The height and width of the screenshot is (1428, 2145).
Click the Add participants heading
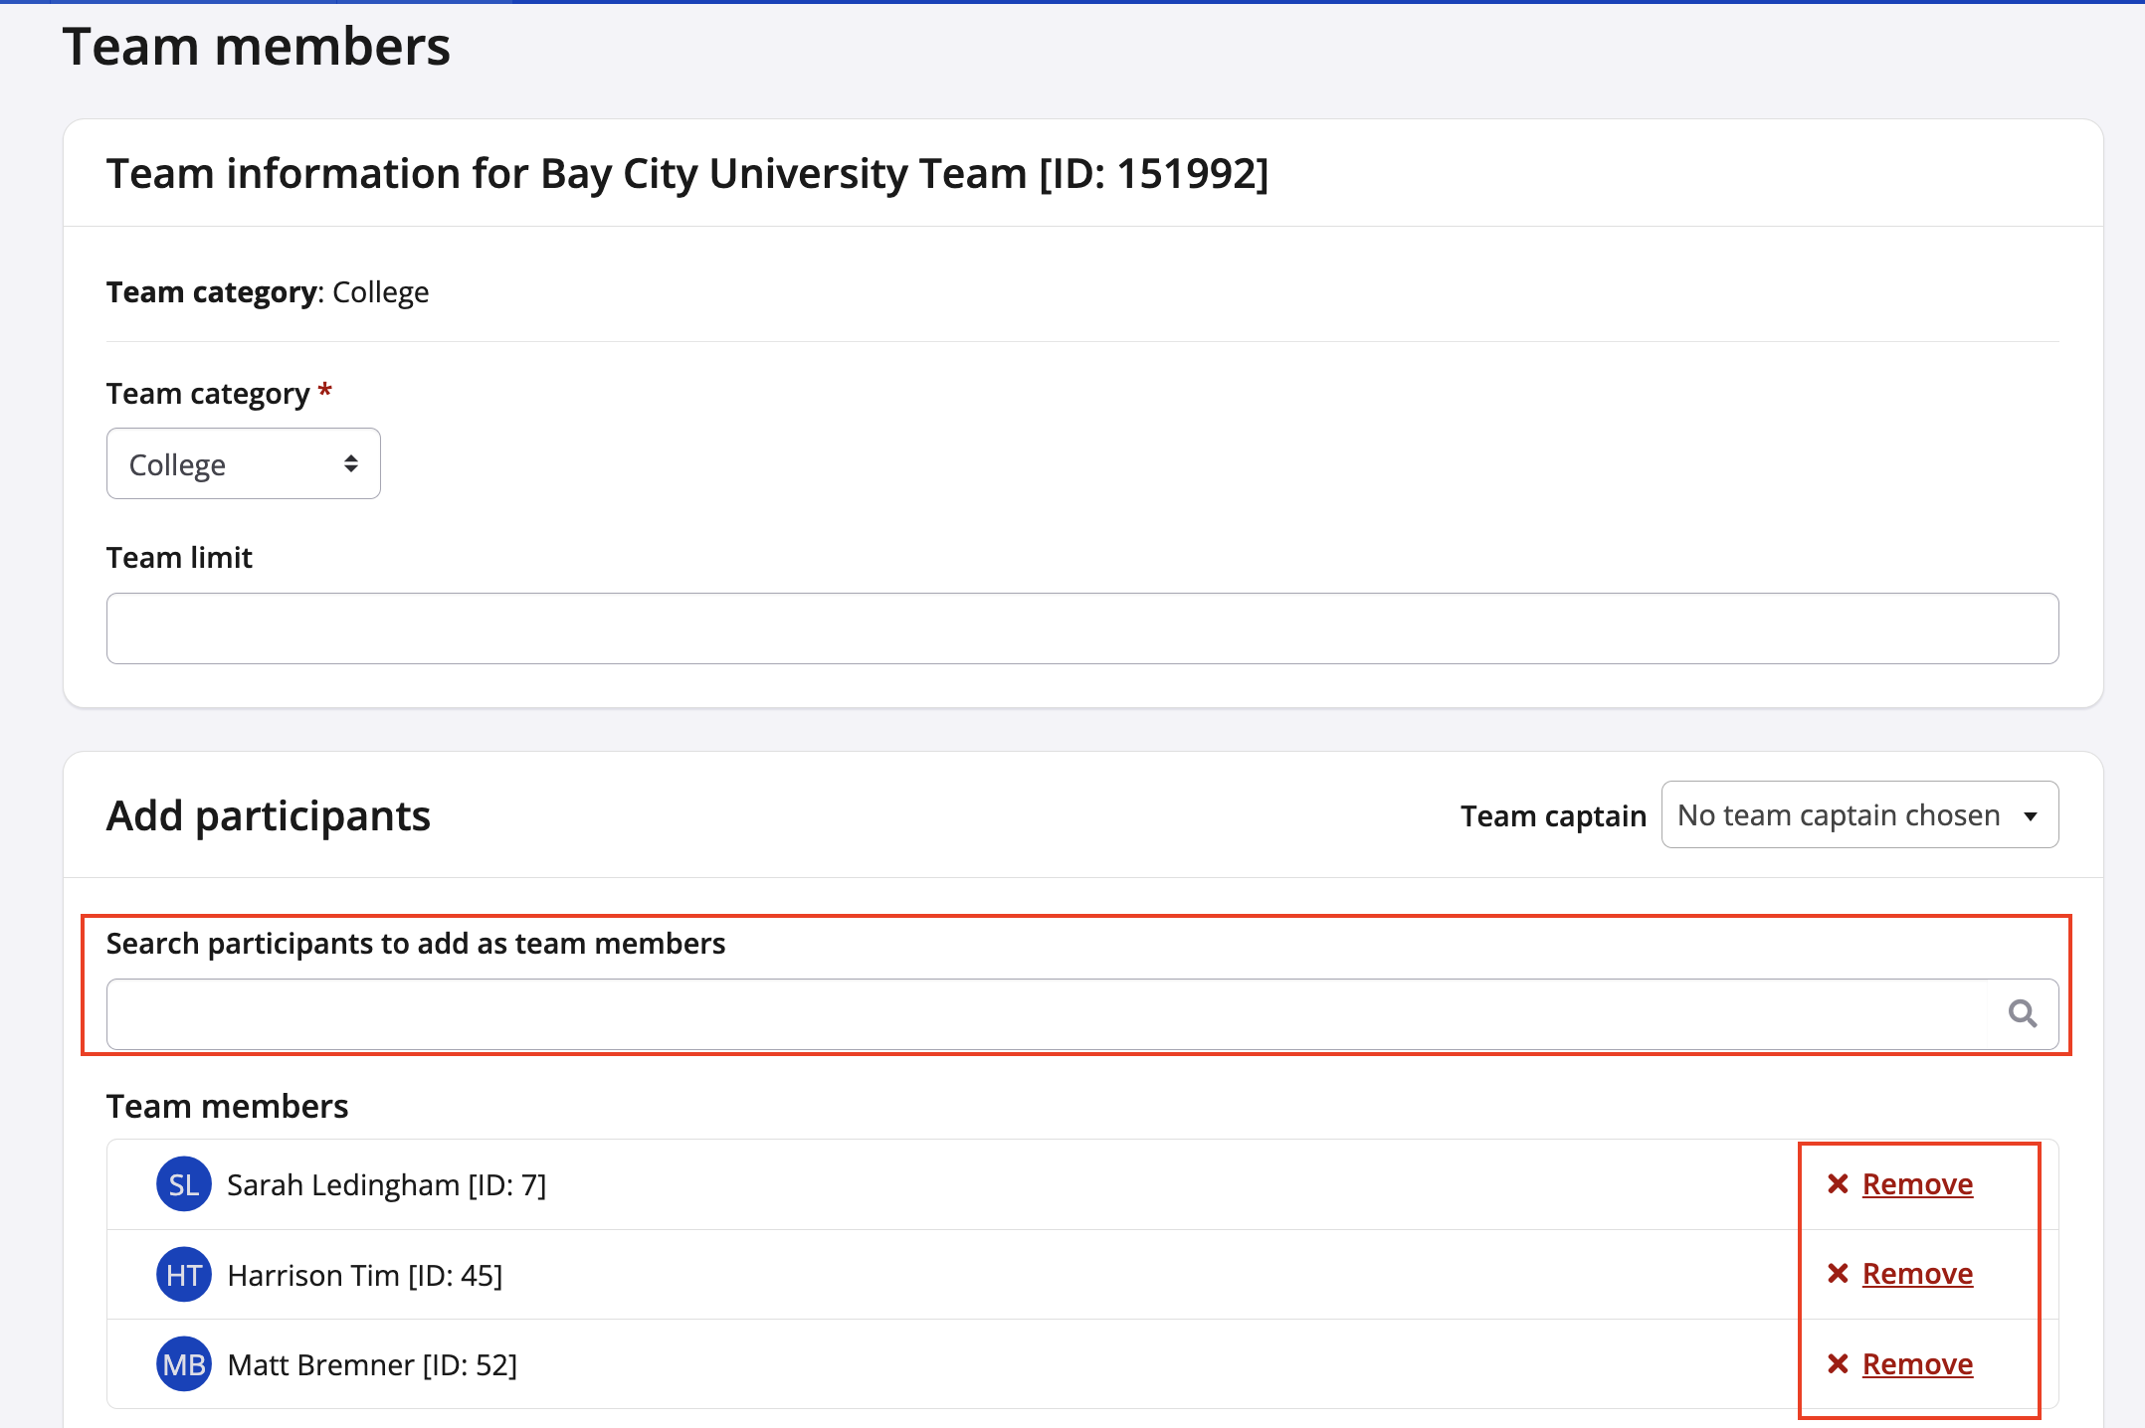(x=269, y=816)
